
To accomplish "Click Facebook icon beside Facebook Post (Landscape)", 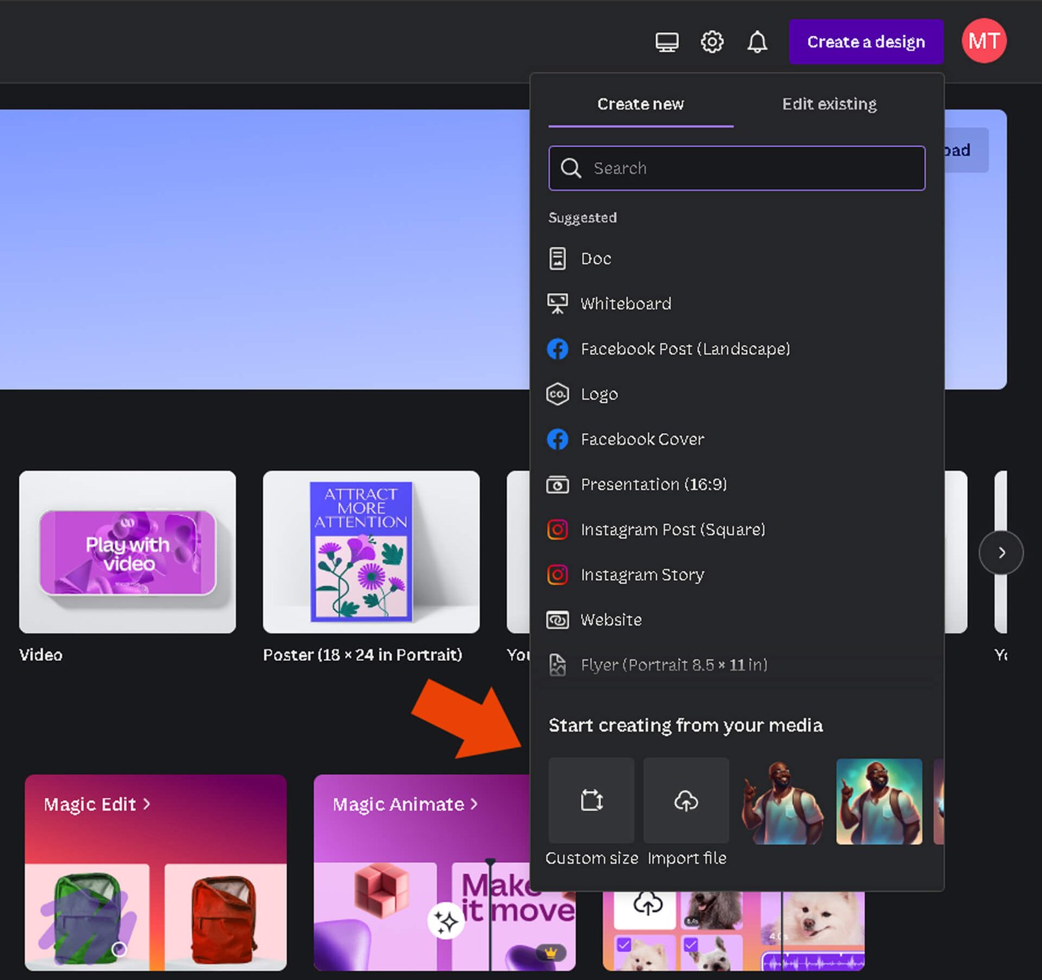I will tap(557, 349).
